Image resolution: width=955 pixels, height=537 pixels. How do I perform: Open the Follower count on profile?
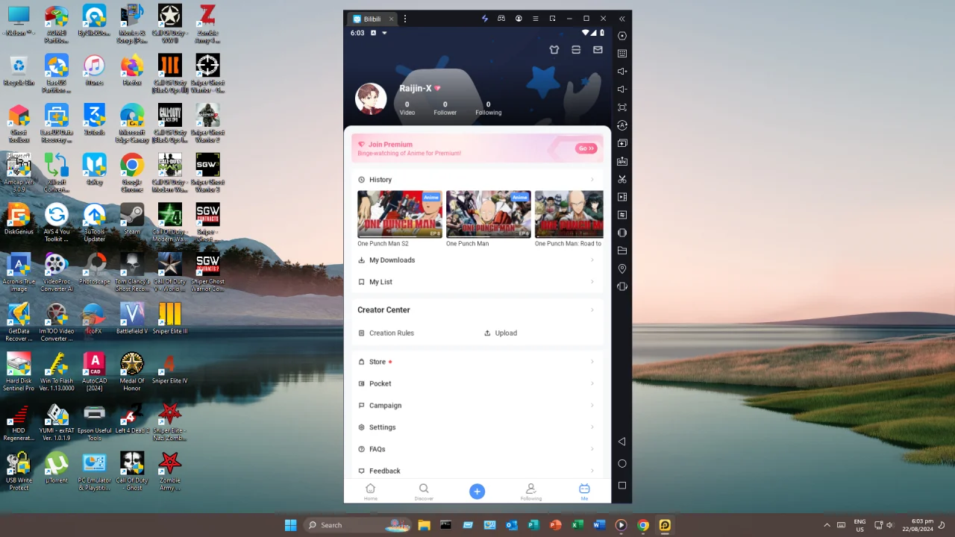(445, 109)
